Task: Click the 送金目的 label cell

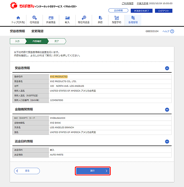Action: tap(31, 150)
